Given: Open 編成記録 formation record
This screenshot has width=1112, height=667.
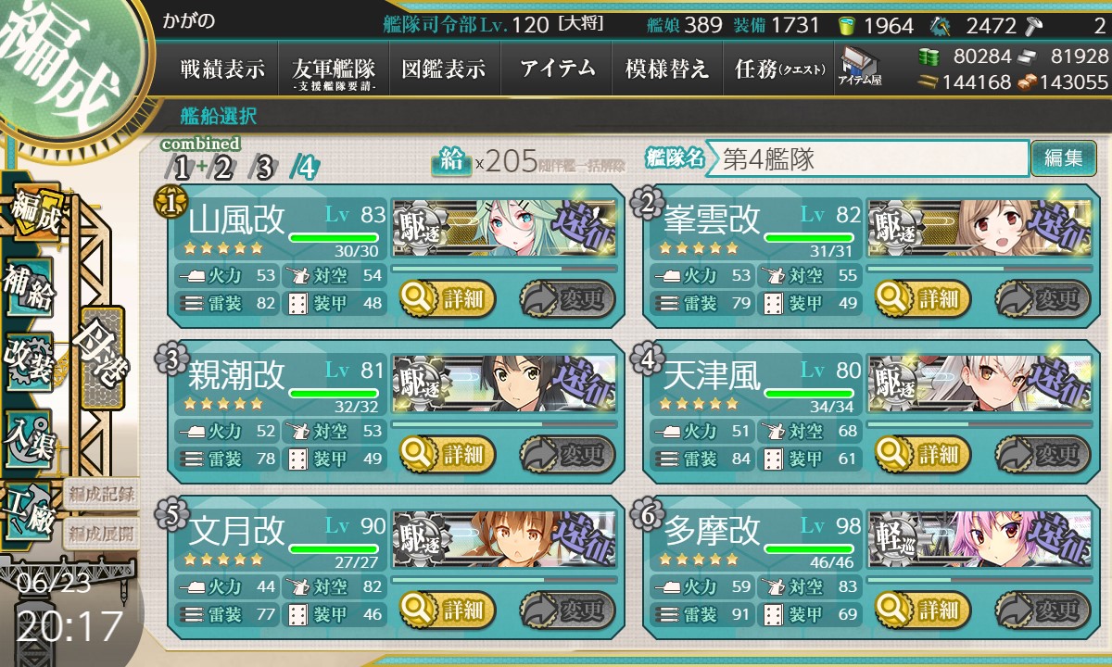Looking at the screenshot, I should point(100,494).
